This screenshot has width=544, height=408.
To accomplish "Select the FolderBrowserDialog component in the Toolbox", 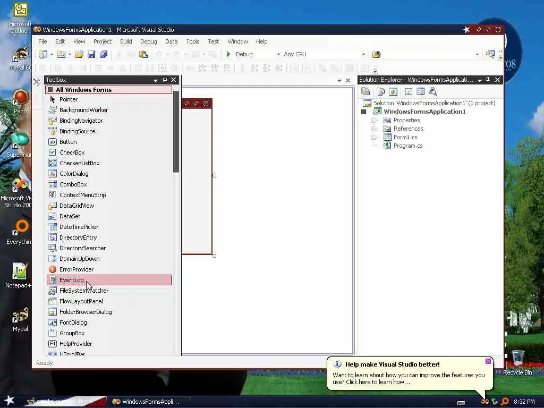I will (x=109, y=311).
